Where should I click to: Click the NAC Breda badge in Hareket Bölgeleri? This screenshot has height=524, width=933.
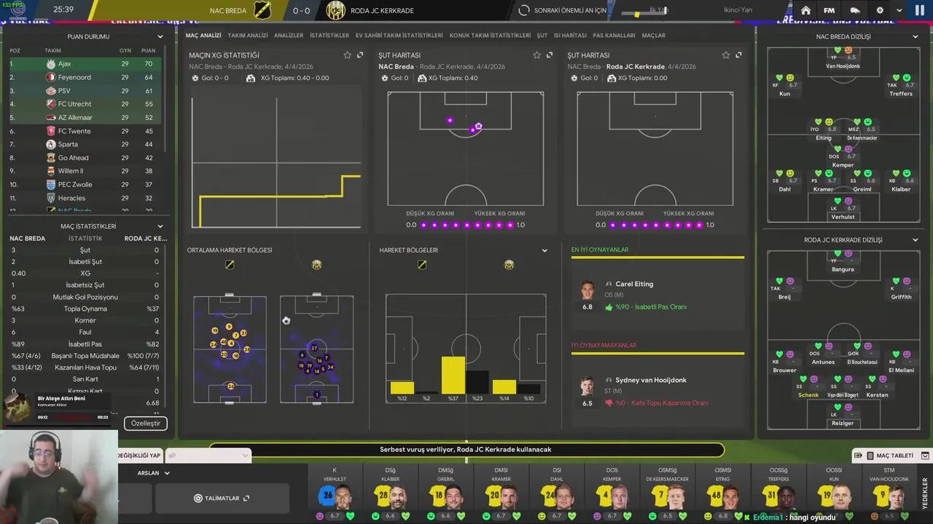422,265
